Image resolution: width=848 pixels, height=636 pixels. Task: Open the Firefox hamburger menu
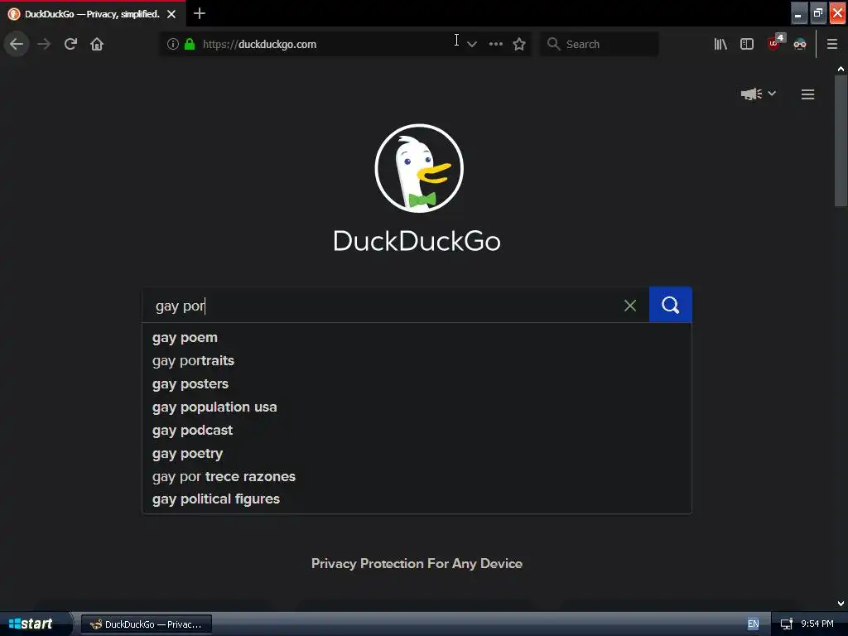coord(832,45)
